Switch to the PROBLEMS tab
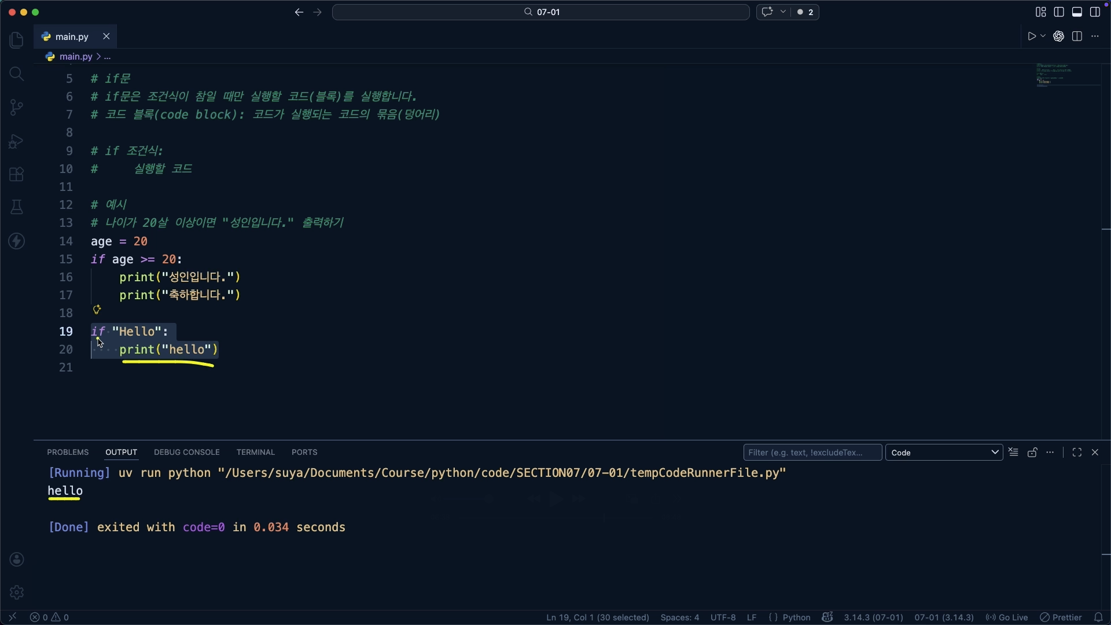 point(68,453)
